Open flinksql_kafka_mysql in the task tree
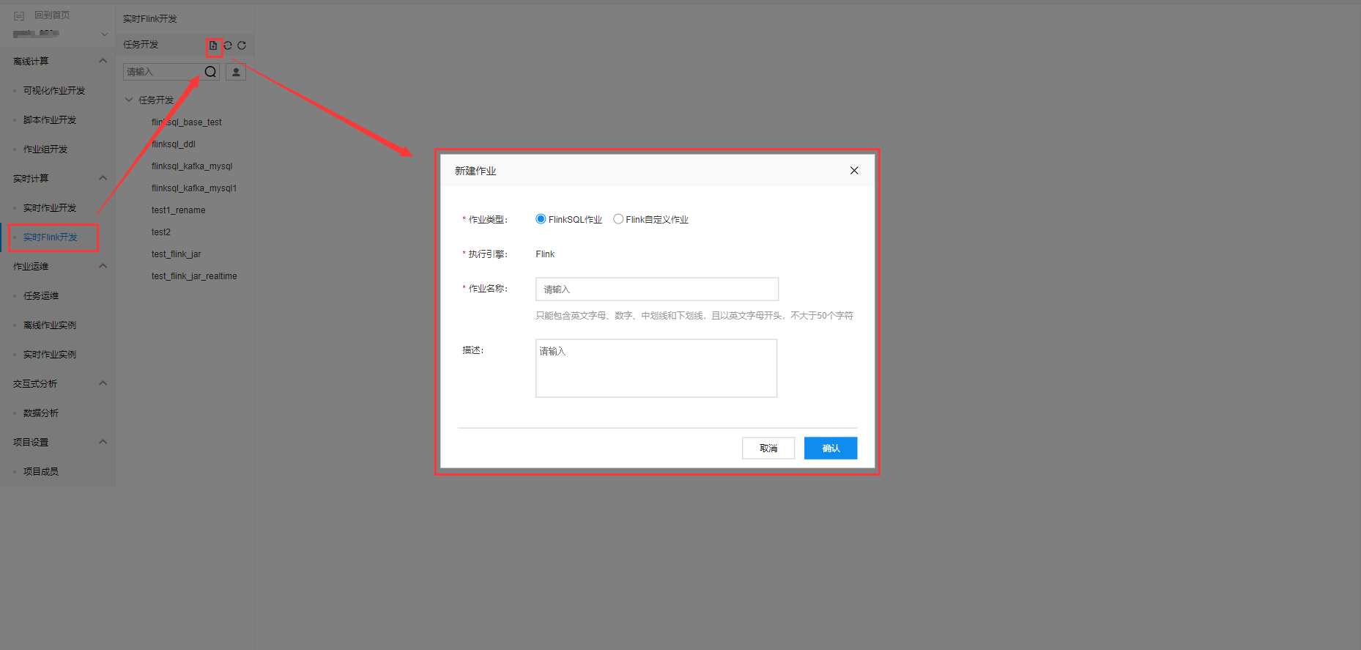The image size is (1361, 650). 192,166
